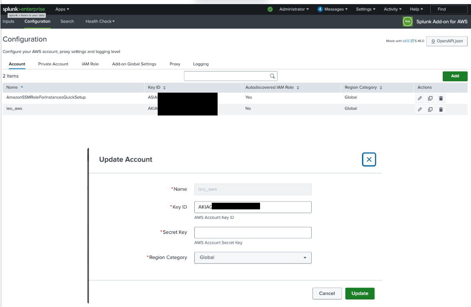Click the search magnifier in the accounts filter

272,76
